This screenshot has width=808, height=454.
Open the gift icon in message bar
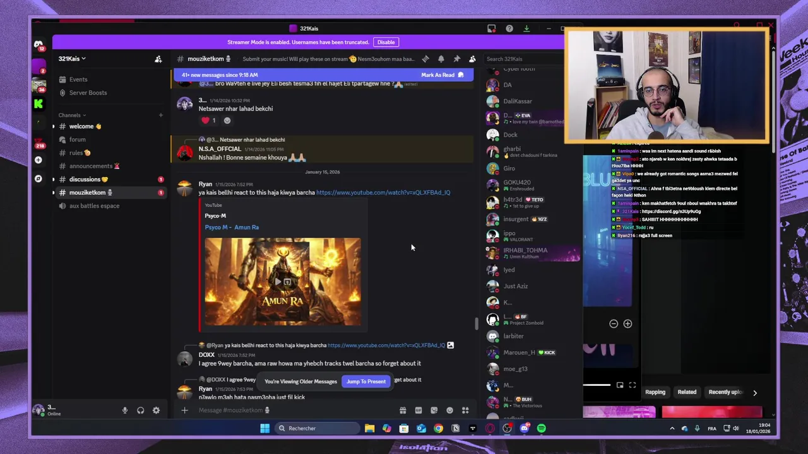click(403, 410)
